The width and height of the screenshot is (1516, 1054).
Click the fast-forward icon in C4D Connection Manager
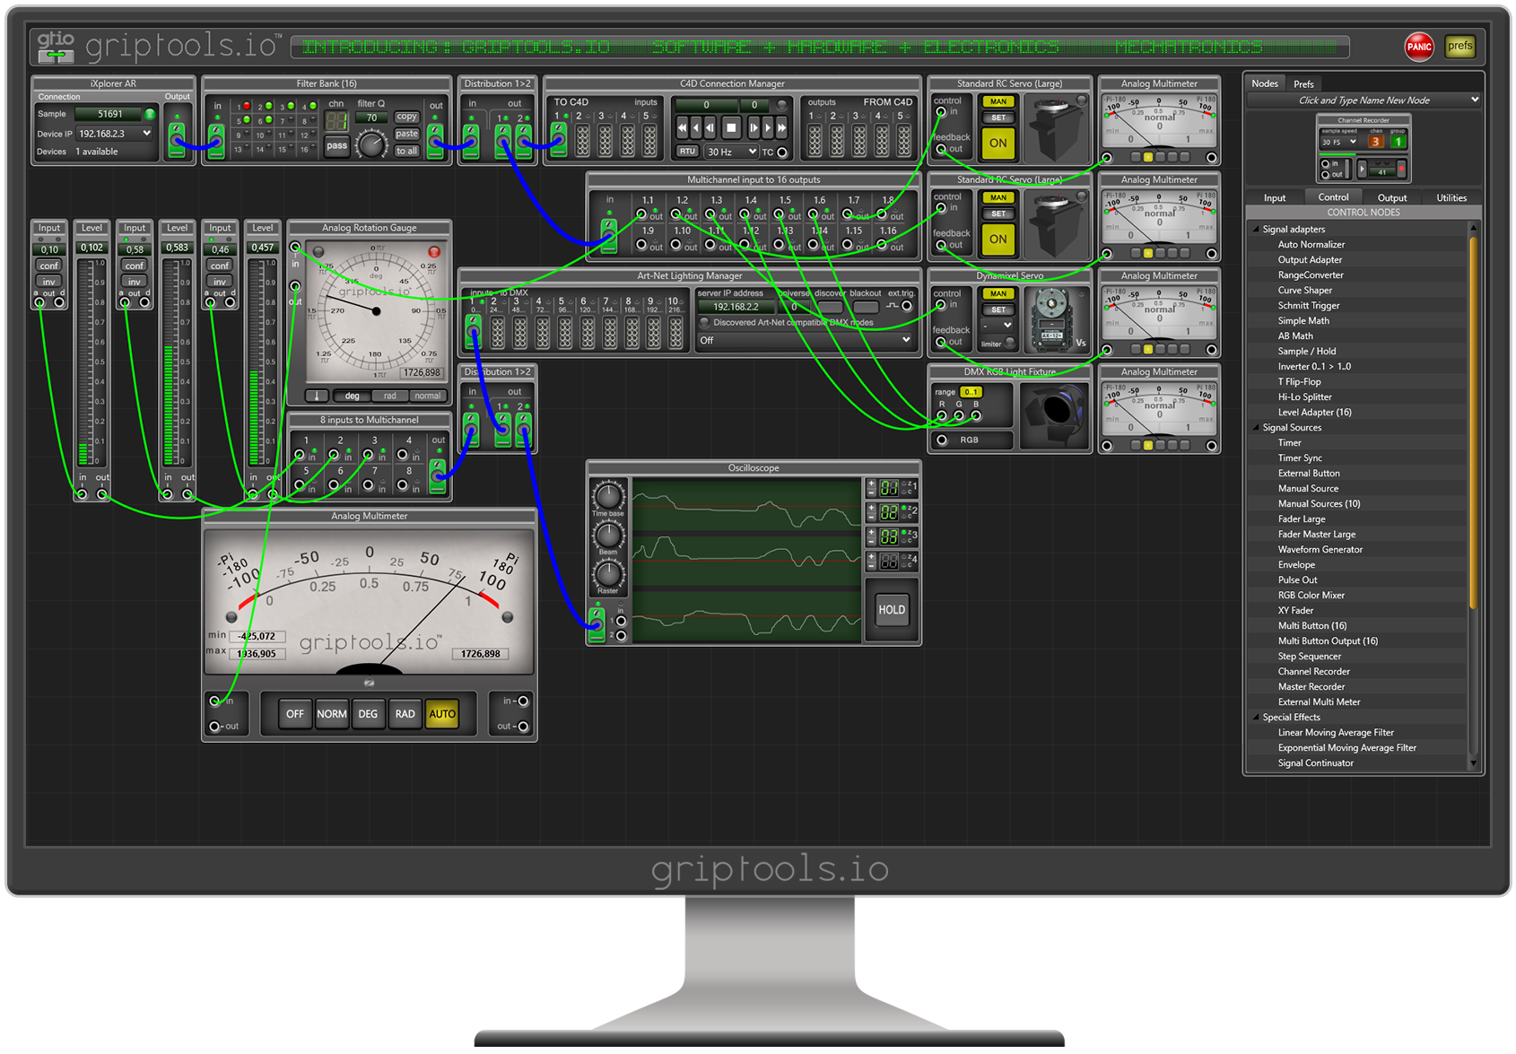tap(780, 127)
